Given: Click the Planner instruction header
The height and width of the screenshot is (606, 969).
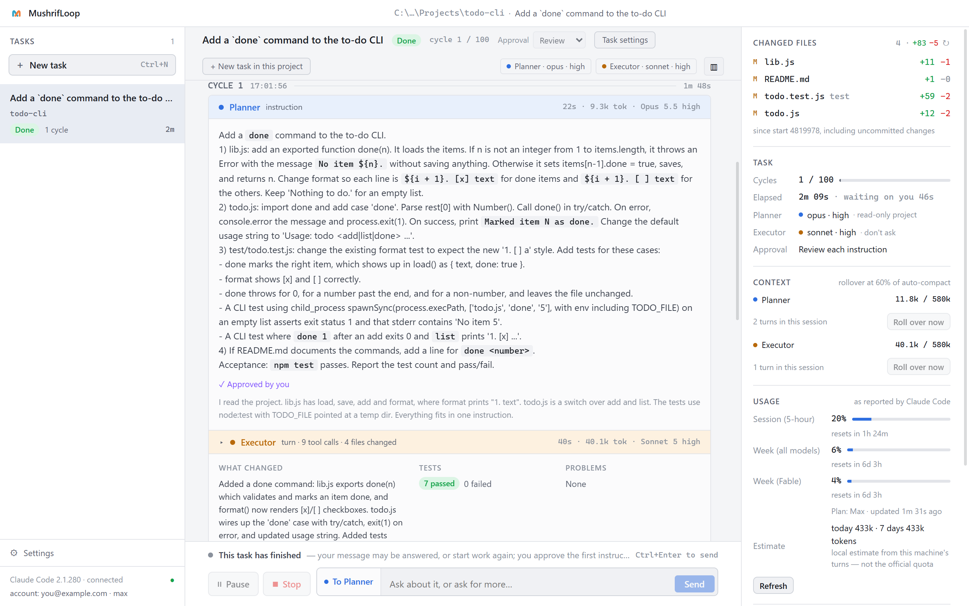Looking at the screenshot, I should coord(459,107).
